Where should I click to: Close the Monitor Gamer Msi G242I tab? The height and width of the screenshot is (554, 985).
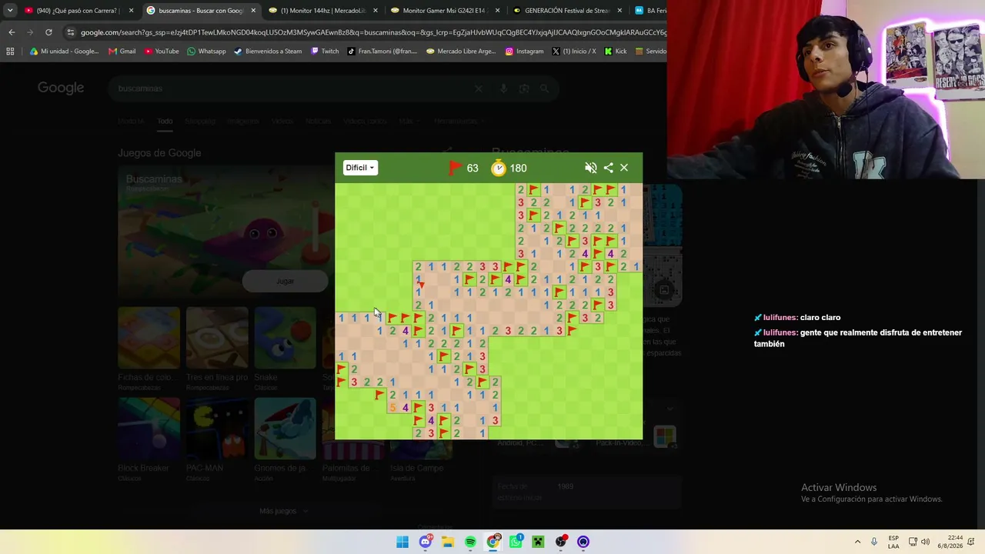(497, 11)
